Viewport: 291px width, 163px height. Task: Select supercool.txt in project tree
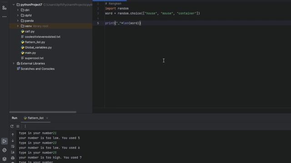click(x=34, y=58)
